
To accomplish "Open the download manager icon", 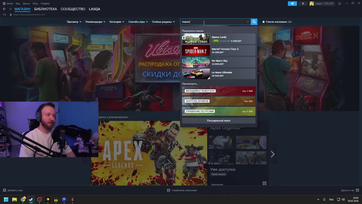I will pos(169,190).
